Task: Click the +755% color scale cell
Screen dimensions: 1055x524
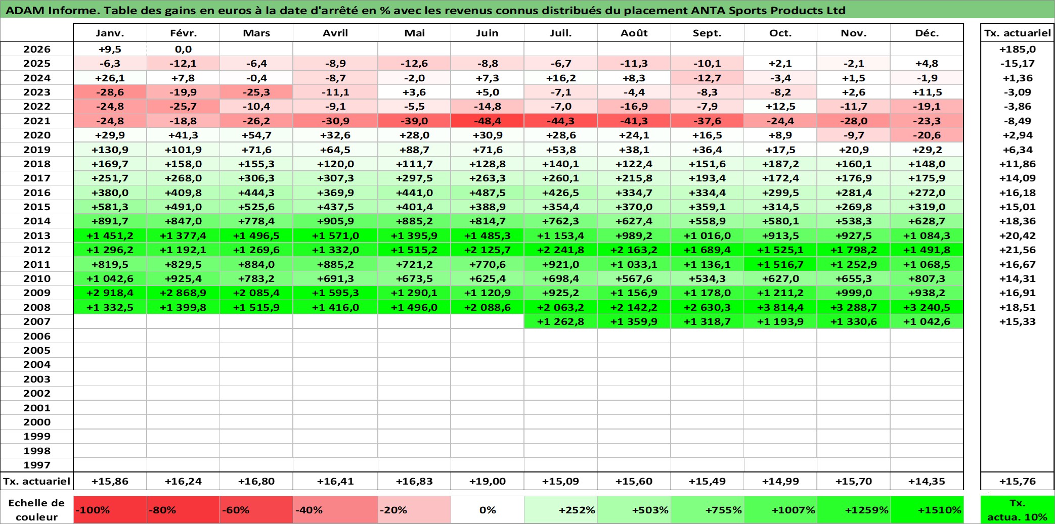Action: click(x=707, y=510)
